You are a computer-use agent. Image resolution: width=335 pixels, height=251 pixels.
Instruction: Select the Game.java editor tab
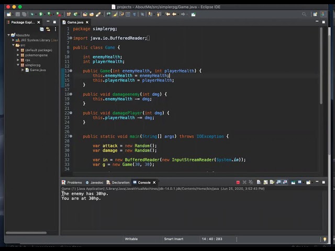click(x=75, y=22)
